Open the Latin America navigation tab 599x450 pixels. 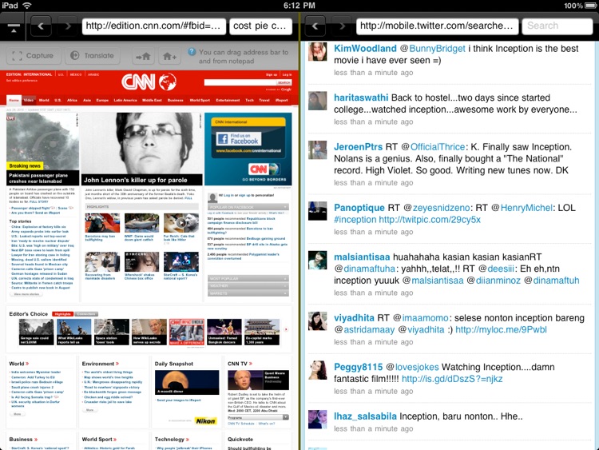125,100
